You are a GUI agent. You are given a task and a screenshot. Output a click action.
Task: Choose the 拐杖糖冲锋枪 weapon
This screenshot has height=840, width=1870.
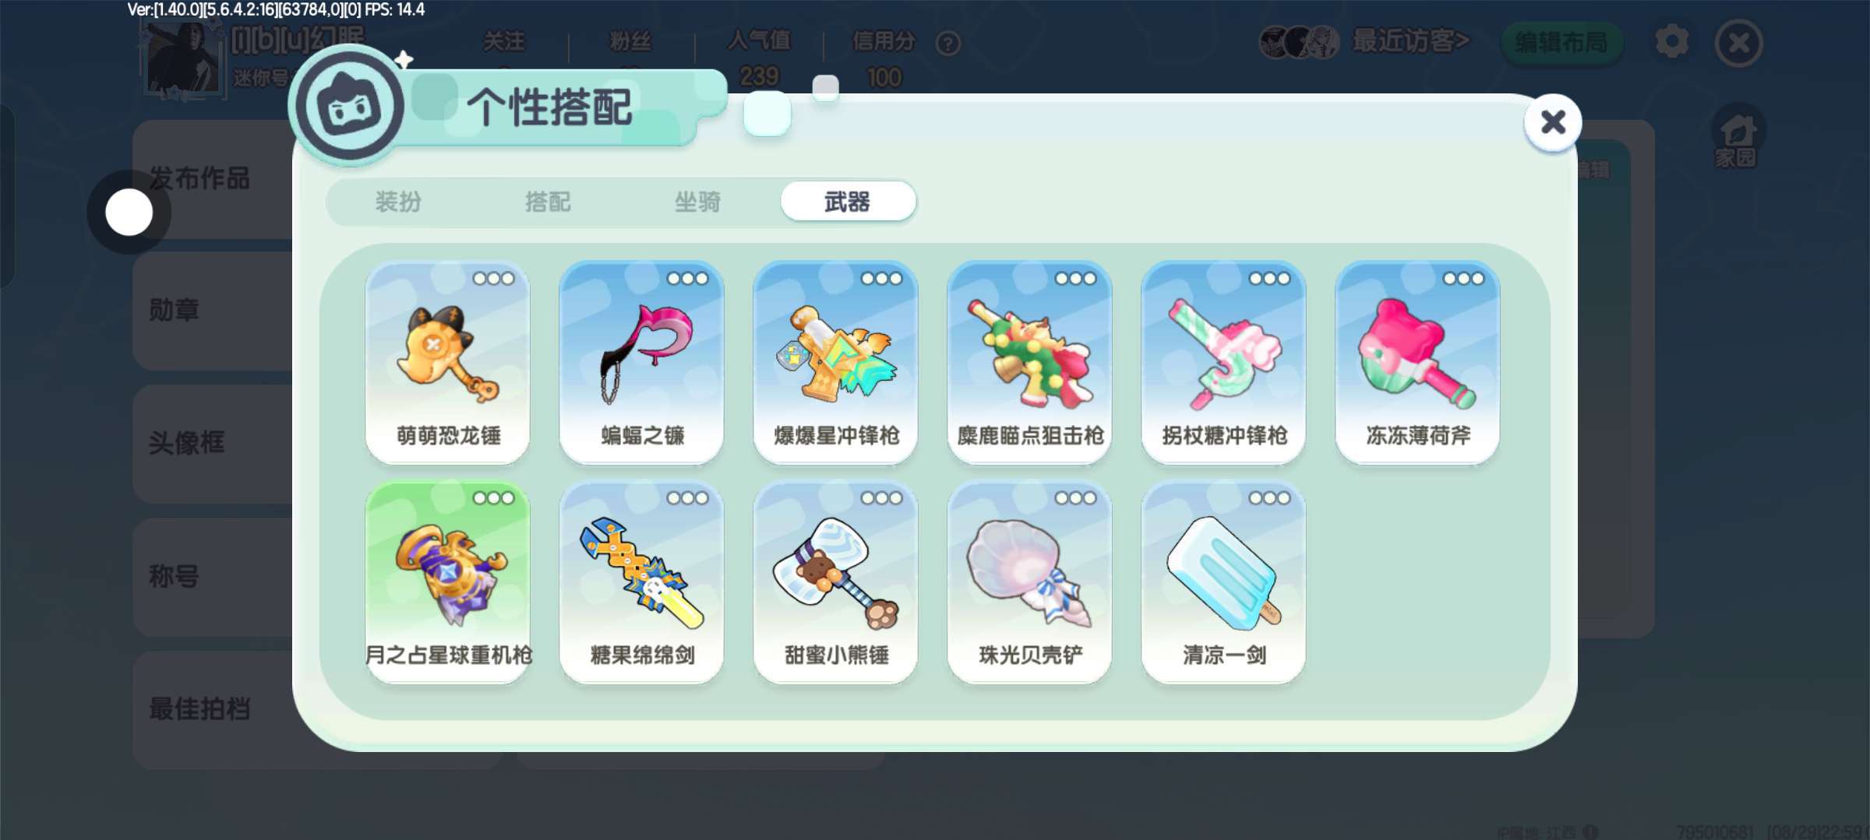click(x=1223, y=363)
